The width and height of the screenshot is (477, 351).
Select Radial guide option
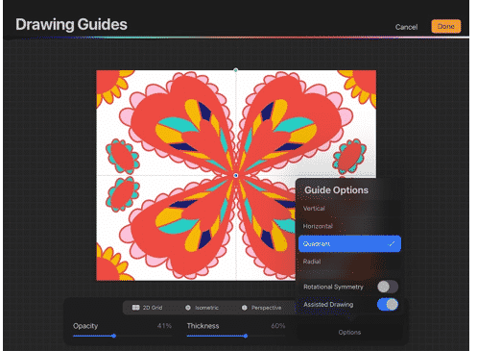[349, 262]
